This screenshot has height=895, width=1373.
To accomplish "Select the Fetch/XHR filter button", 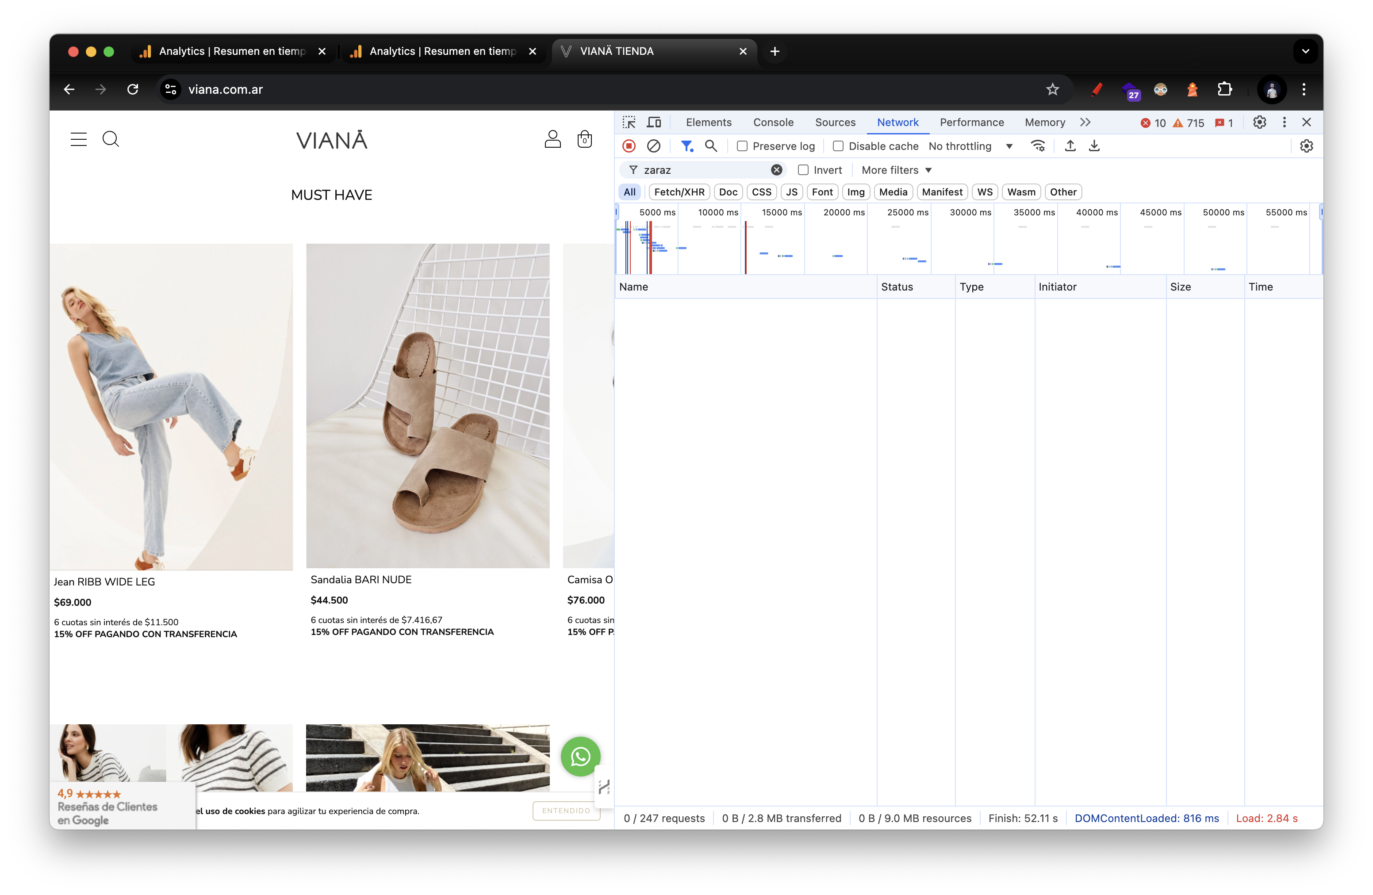I will (679, 192).
